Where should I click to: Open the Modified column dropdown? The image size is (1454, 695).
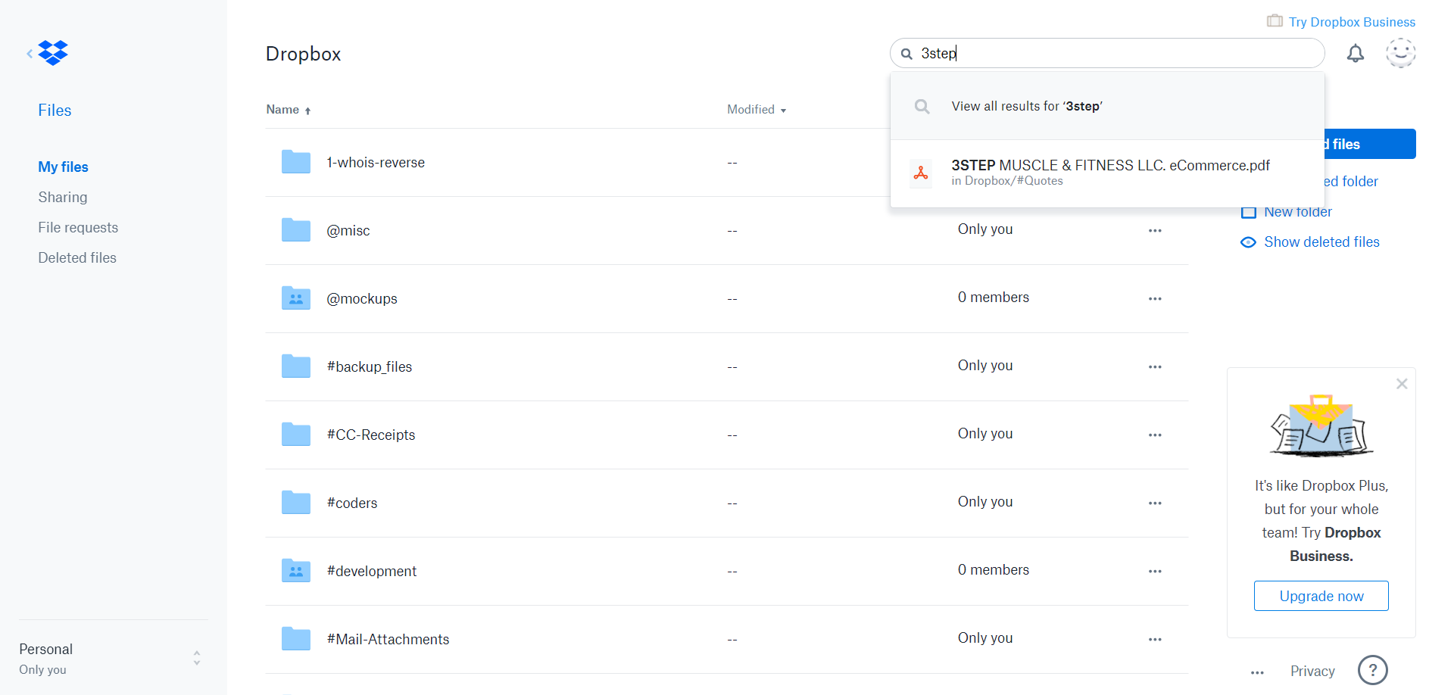(756, 110)
